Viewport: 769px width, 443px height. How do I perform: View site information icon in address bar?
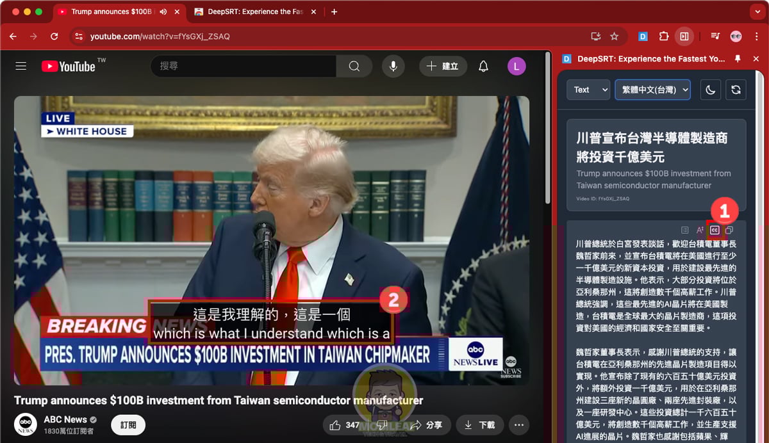[78, 36]
